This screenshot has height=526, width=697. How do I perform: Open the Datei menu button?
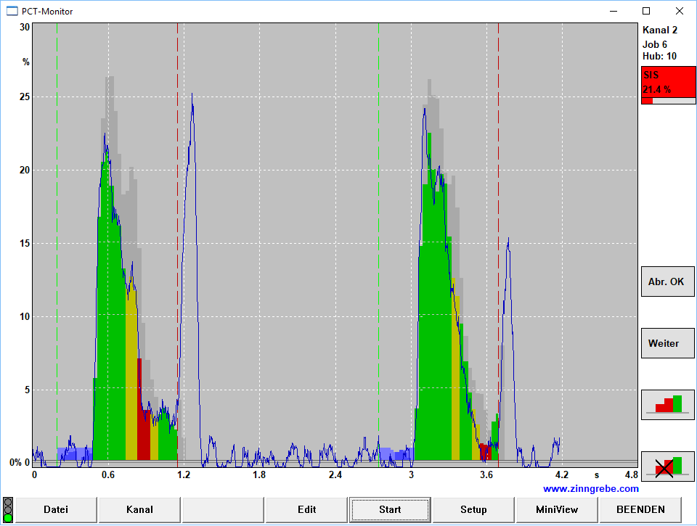pyautogui.click(x=56, y=509)
